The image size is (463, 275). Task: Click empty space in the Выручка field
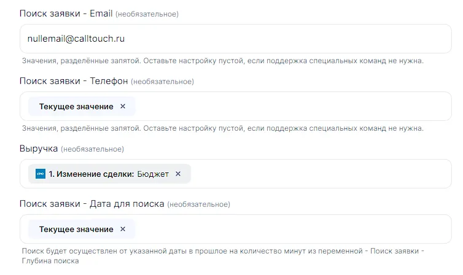[319, 174]
